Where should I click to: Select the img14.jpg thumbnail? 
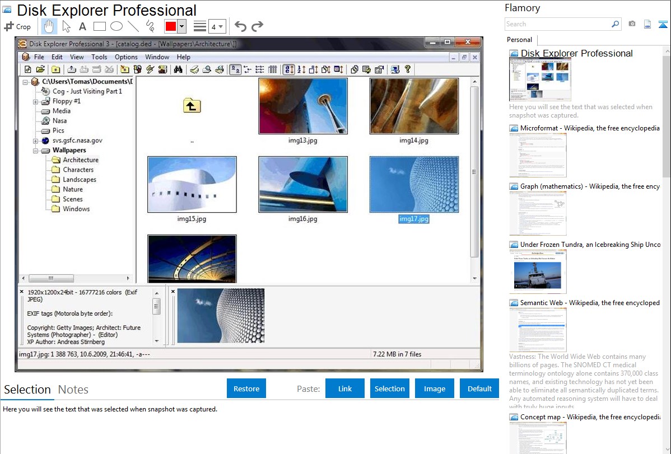coord(414,106)
